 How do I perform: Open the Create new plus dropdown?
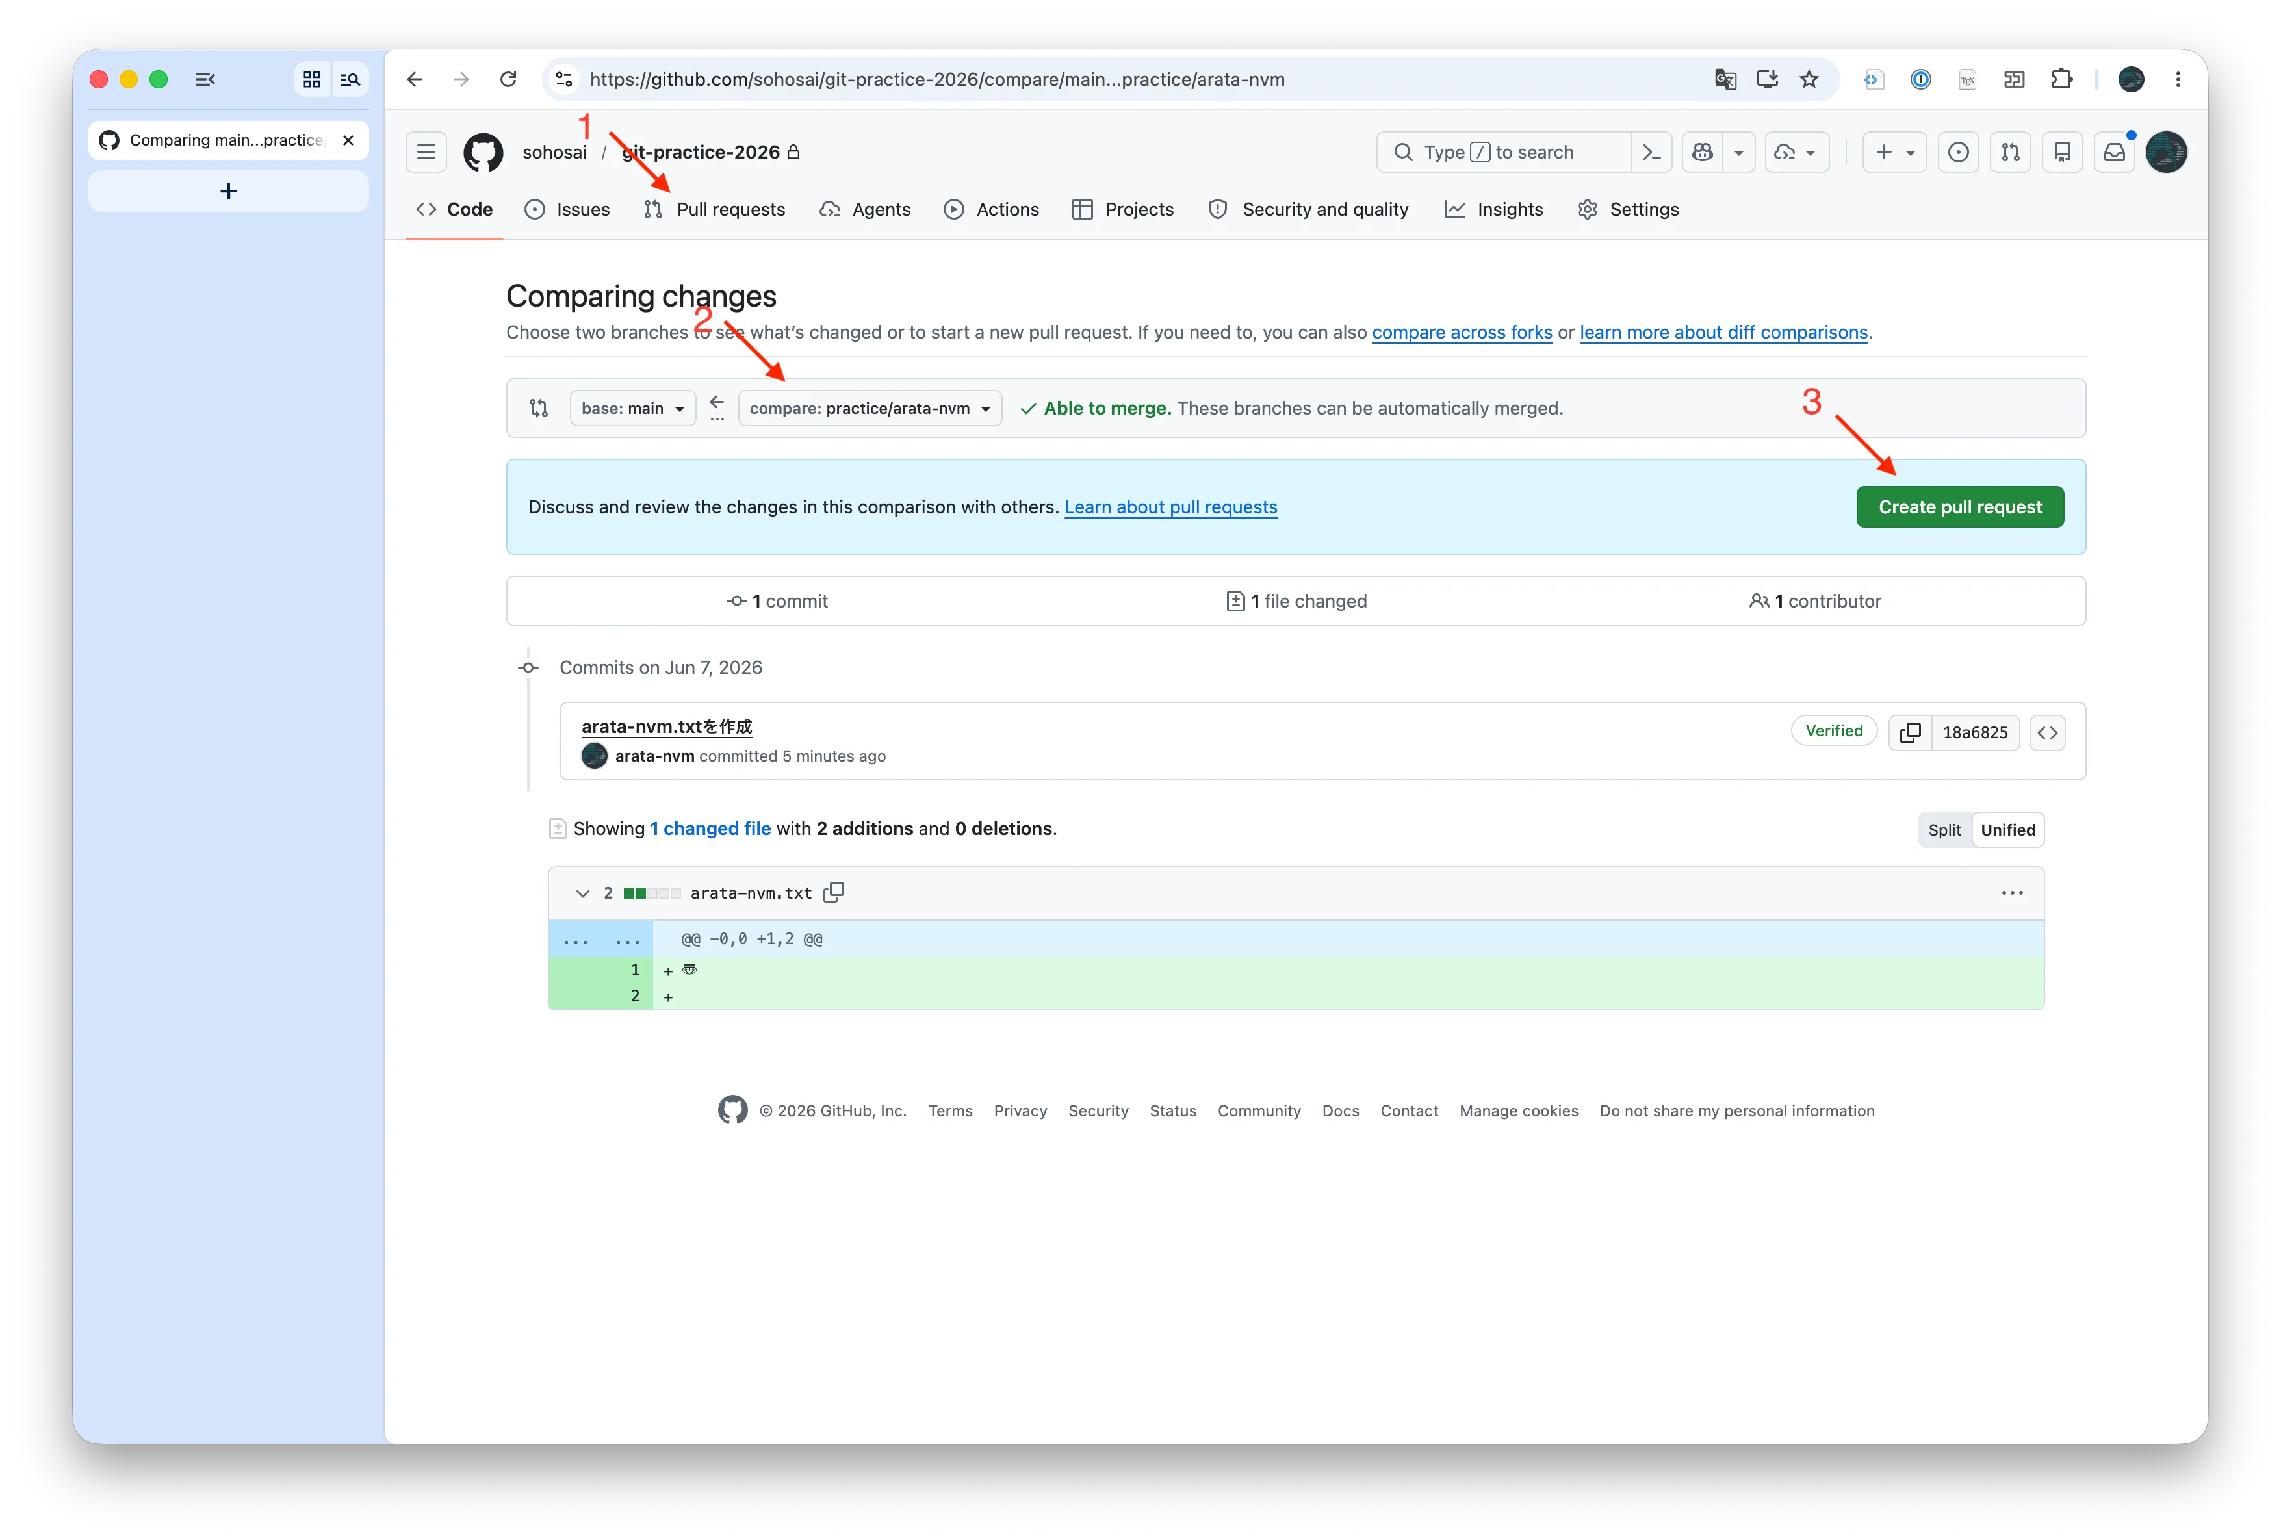click(x=1895, y=152)
